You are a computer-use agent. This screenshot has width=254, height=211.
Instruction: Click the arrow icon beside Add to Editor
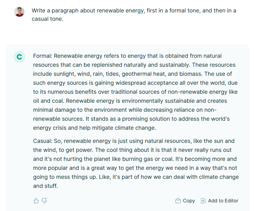point(203,201)
